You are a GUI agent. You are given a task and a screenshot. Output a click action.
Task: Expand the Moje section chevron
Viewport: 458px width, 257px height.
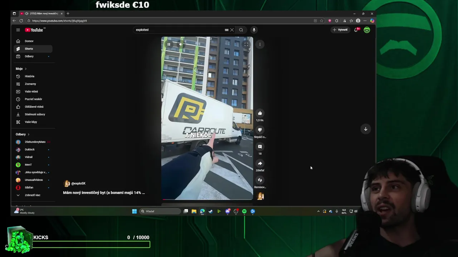point(25,69)
